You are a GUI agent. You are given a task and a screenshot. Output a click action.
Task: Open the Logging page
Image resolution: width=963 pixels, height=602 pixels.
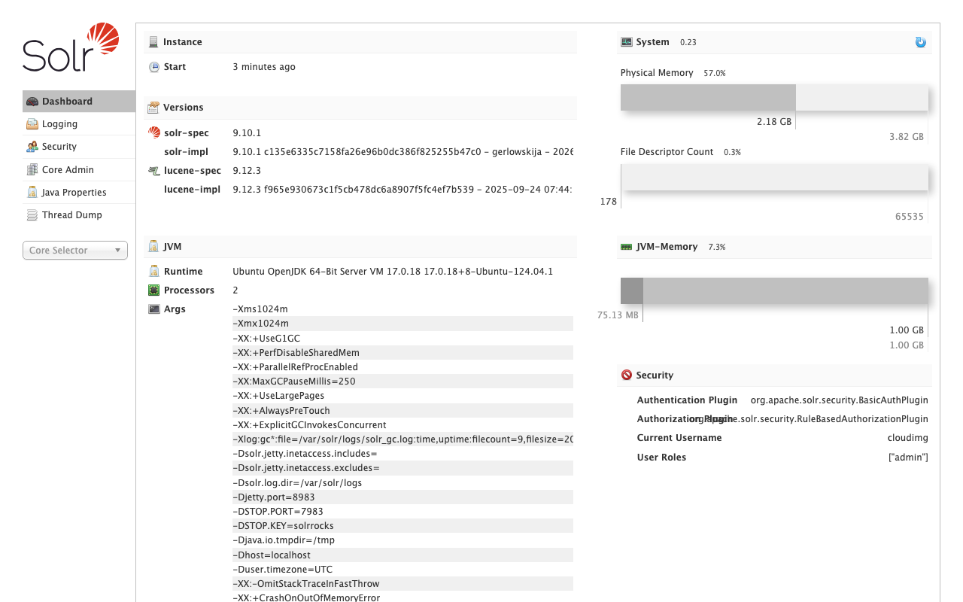[x=79, y=124]
